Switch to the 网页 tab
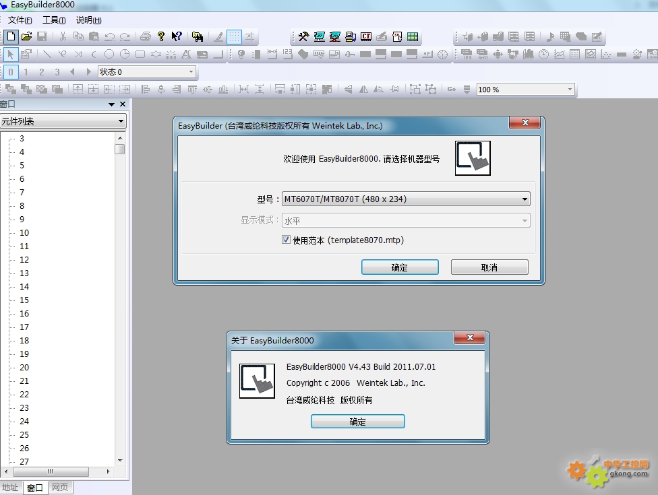This screenshot has height=495, width=658. (x=60, y=487)
